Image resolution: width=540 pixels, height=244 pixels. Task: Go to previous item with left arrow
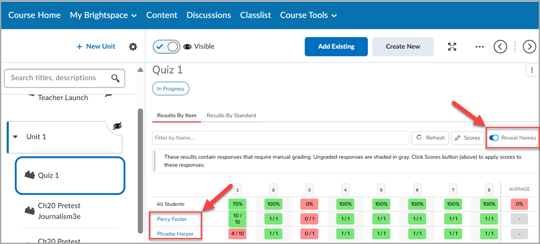[500, 47]
